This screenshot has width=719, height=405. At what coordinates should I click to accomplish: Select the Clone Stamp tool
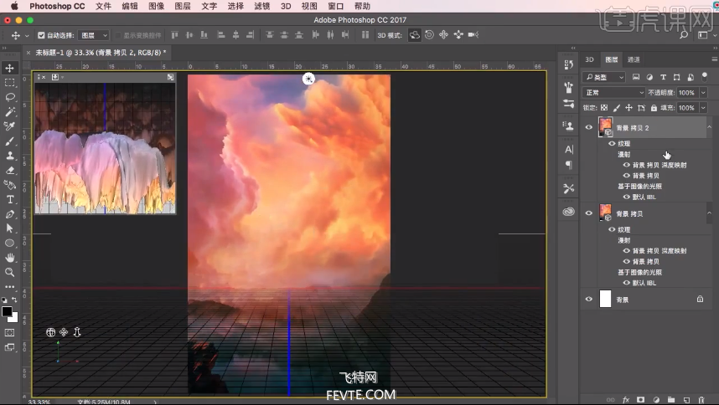click(x=9, y=156)
